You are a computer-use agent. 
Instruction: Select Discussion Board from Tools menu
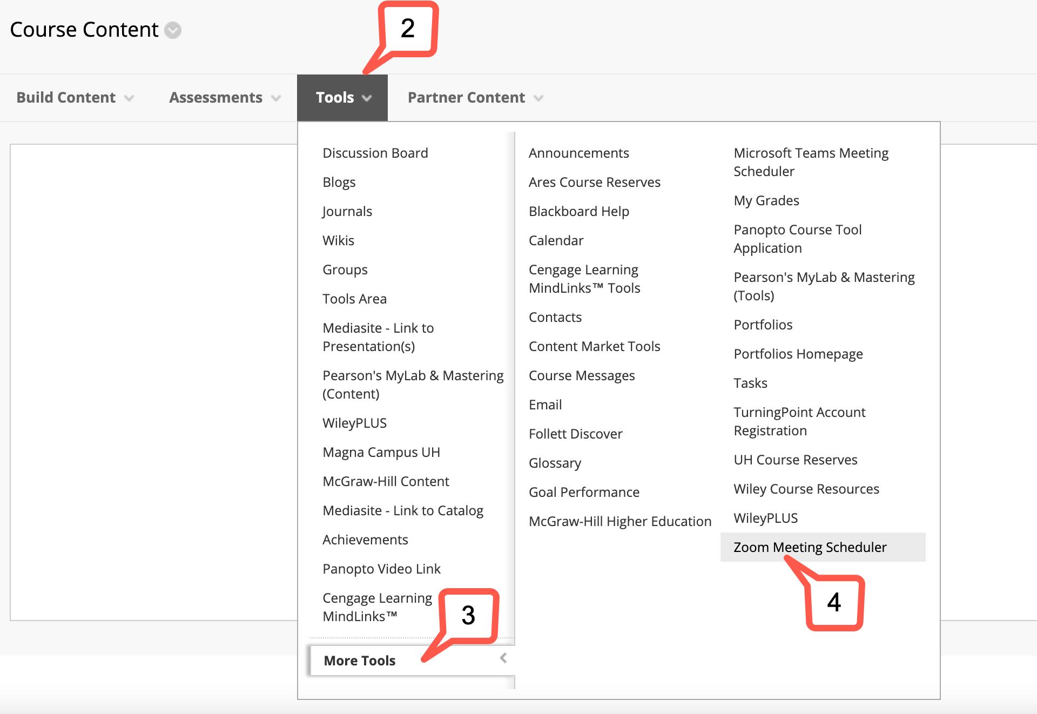(x=375, y=153)
